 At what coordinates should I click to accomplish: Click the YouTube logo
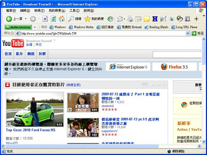[x=13, y=43]
